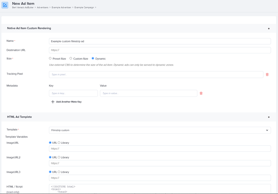
Task: Click the dynamic size help text
Action: pyautogui.click(x=111, y=65)
